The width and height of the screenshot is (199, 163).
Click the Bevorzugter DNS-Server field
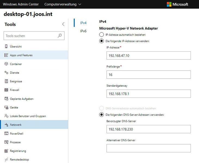(x=148, y=129)
